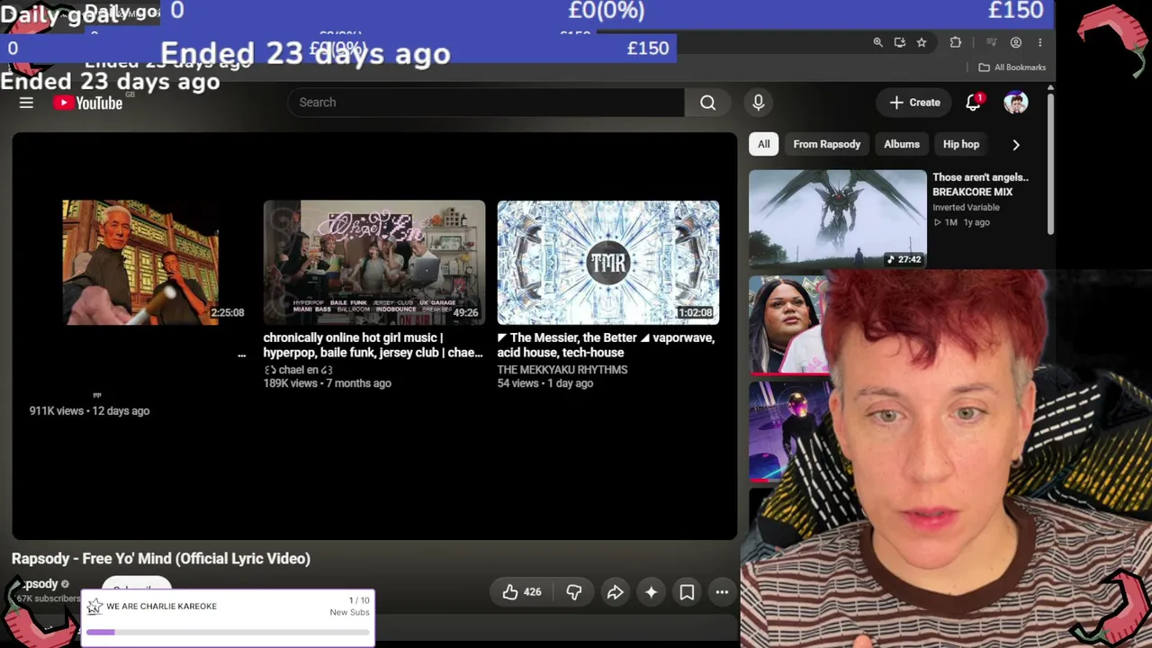Open the BREAKCORE MIX 27:42 thumbnail
The image size is (1152, 648).
tap(838, 220)
